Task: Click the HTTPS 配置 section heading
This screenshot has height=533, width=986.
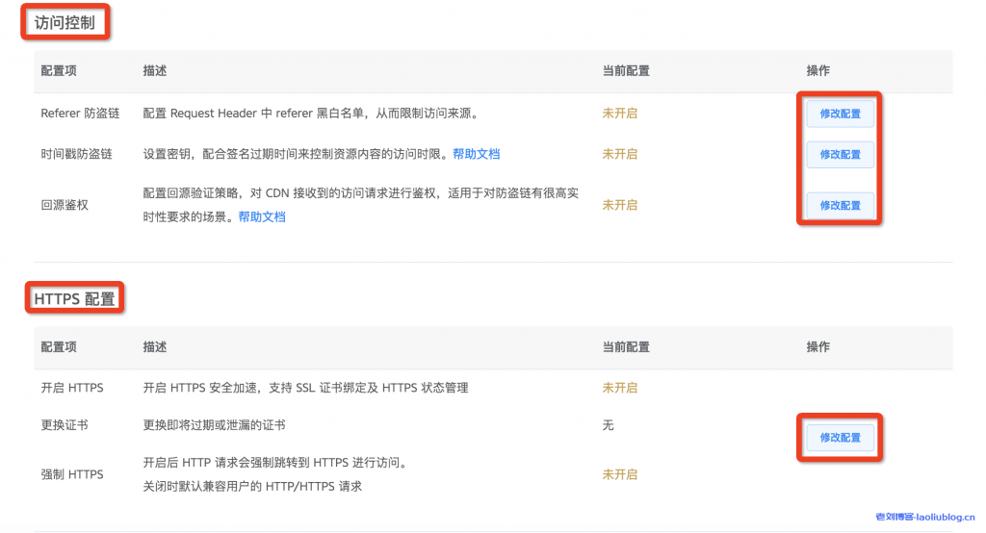Action: point(74,299)
